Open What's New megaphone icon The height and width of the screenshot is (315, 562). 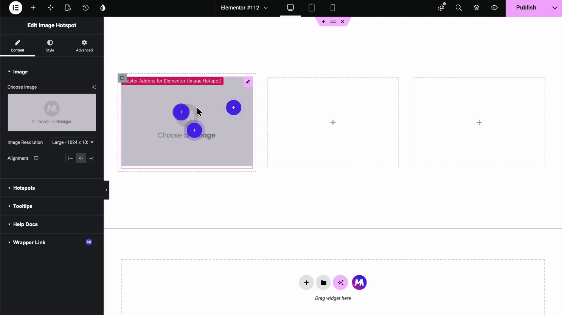tap(441, 8)
